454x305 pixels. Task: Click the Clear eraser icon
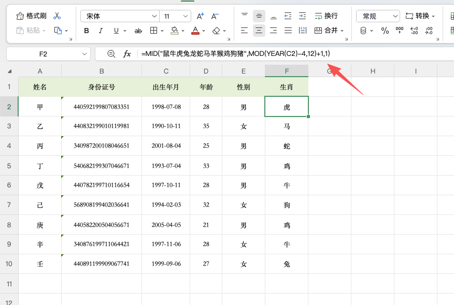coord(216,31)
